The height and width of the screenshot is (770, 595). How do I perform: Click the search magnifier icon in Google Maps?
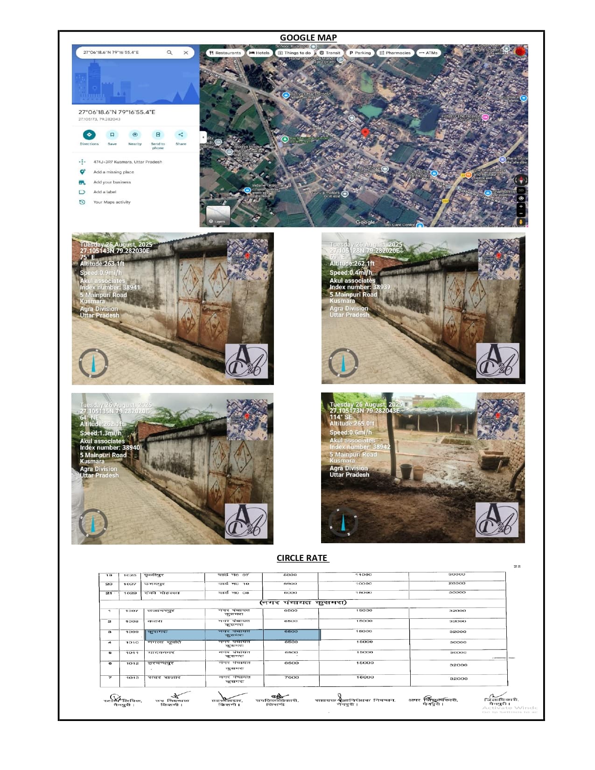pyautogui.click(x=169, y=53)
